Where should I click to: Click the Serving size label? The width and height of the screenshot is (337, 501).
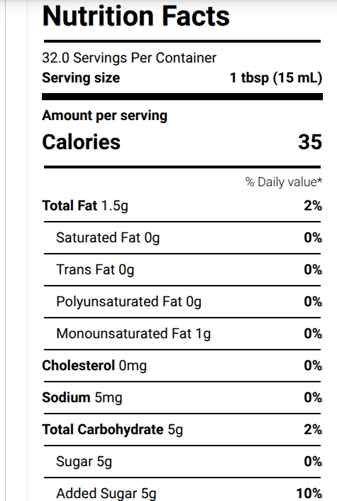(81, 77)
